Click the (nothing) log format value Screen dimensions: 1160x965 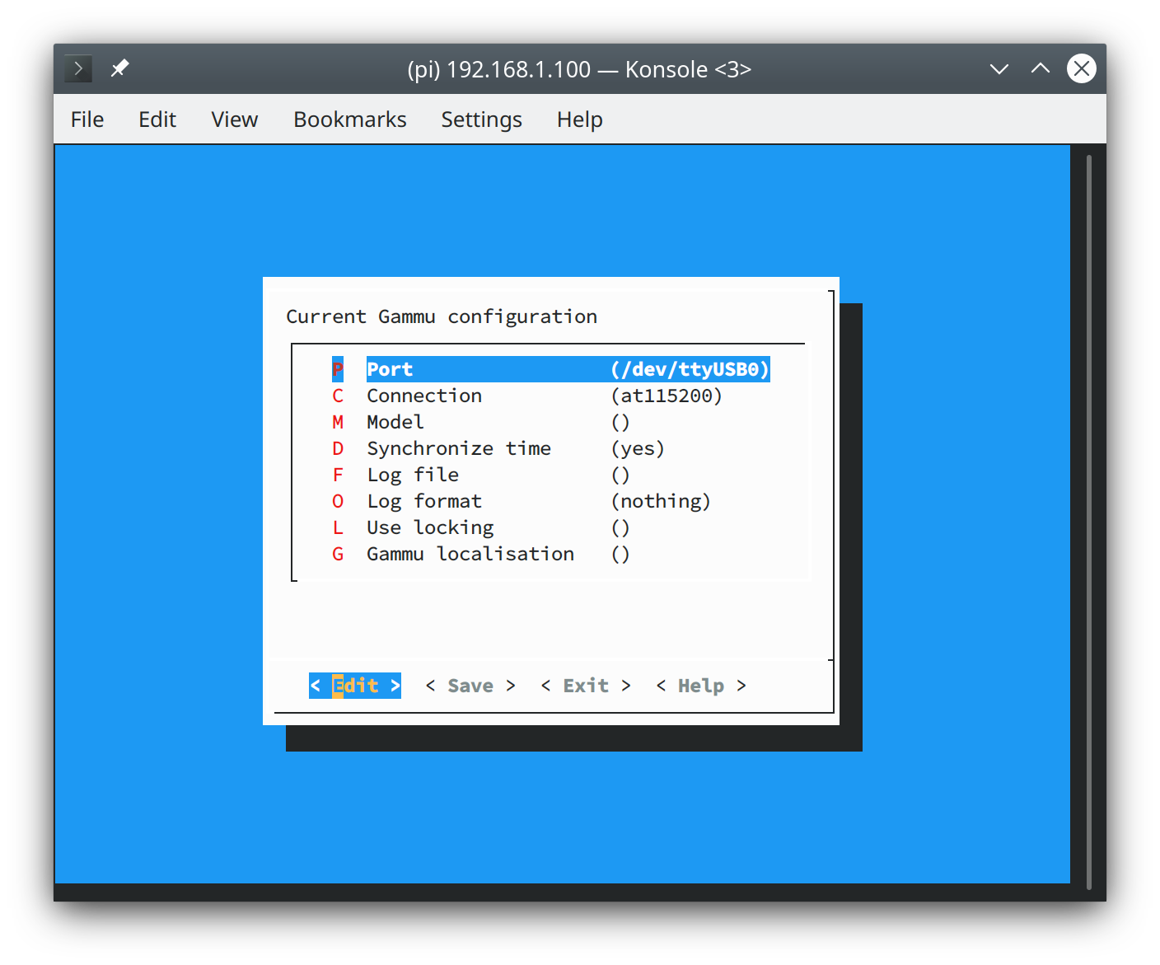661,501
